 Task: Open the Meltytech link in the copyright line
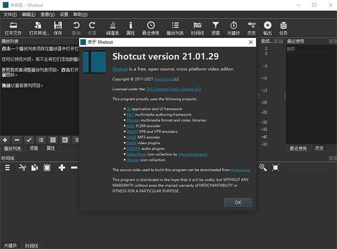pos(163,79)
